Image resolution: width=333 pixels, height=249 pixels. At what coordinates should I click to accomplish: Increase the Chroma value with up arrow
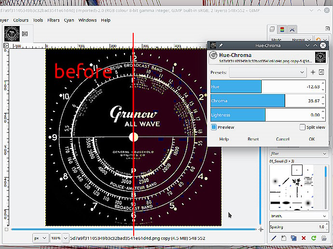coord(323,97)
